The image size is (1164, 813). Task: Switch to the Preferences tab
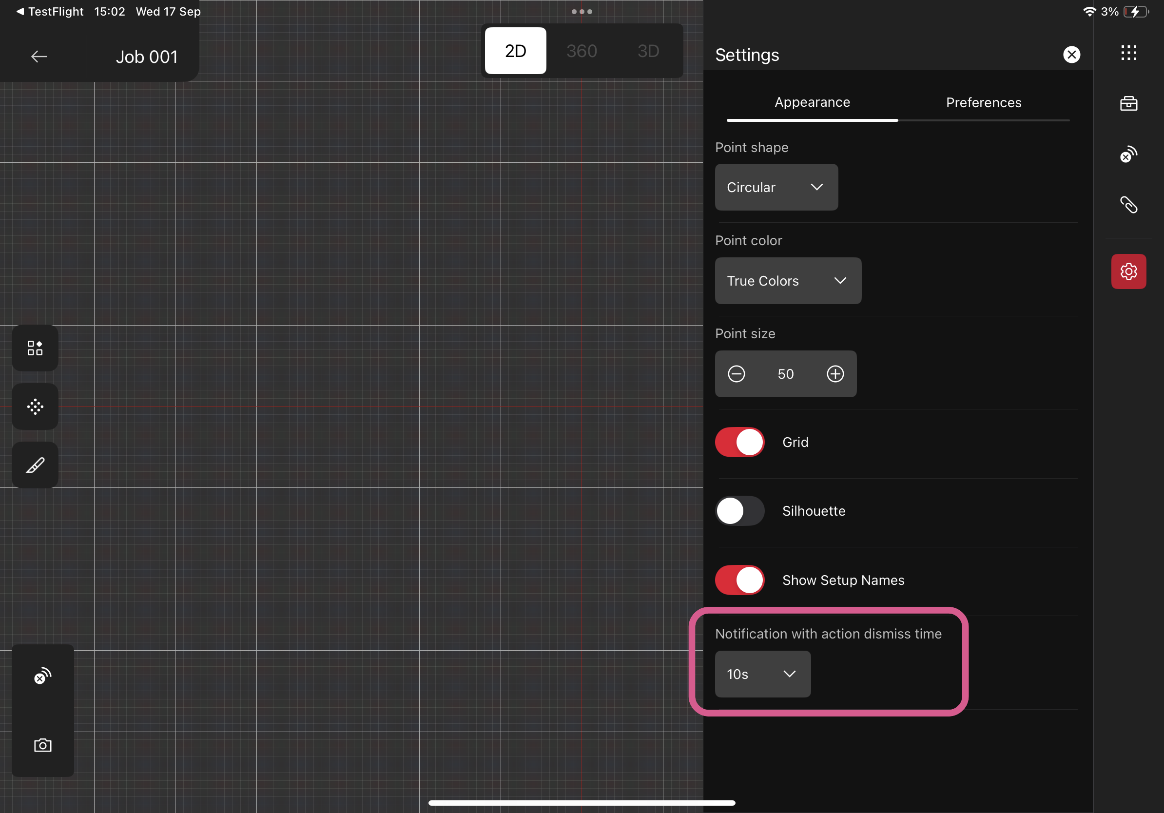point(984,103)
